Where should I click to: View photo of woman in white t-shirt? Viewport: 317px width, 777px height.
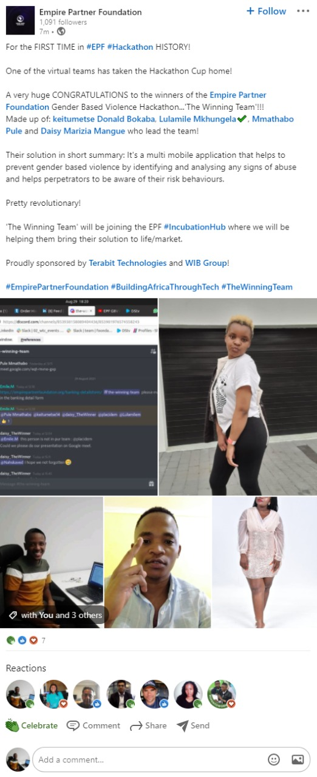(237, 396)
